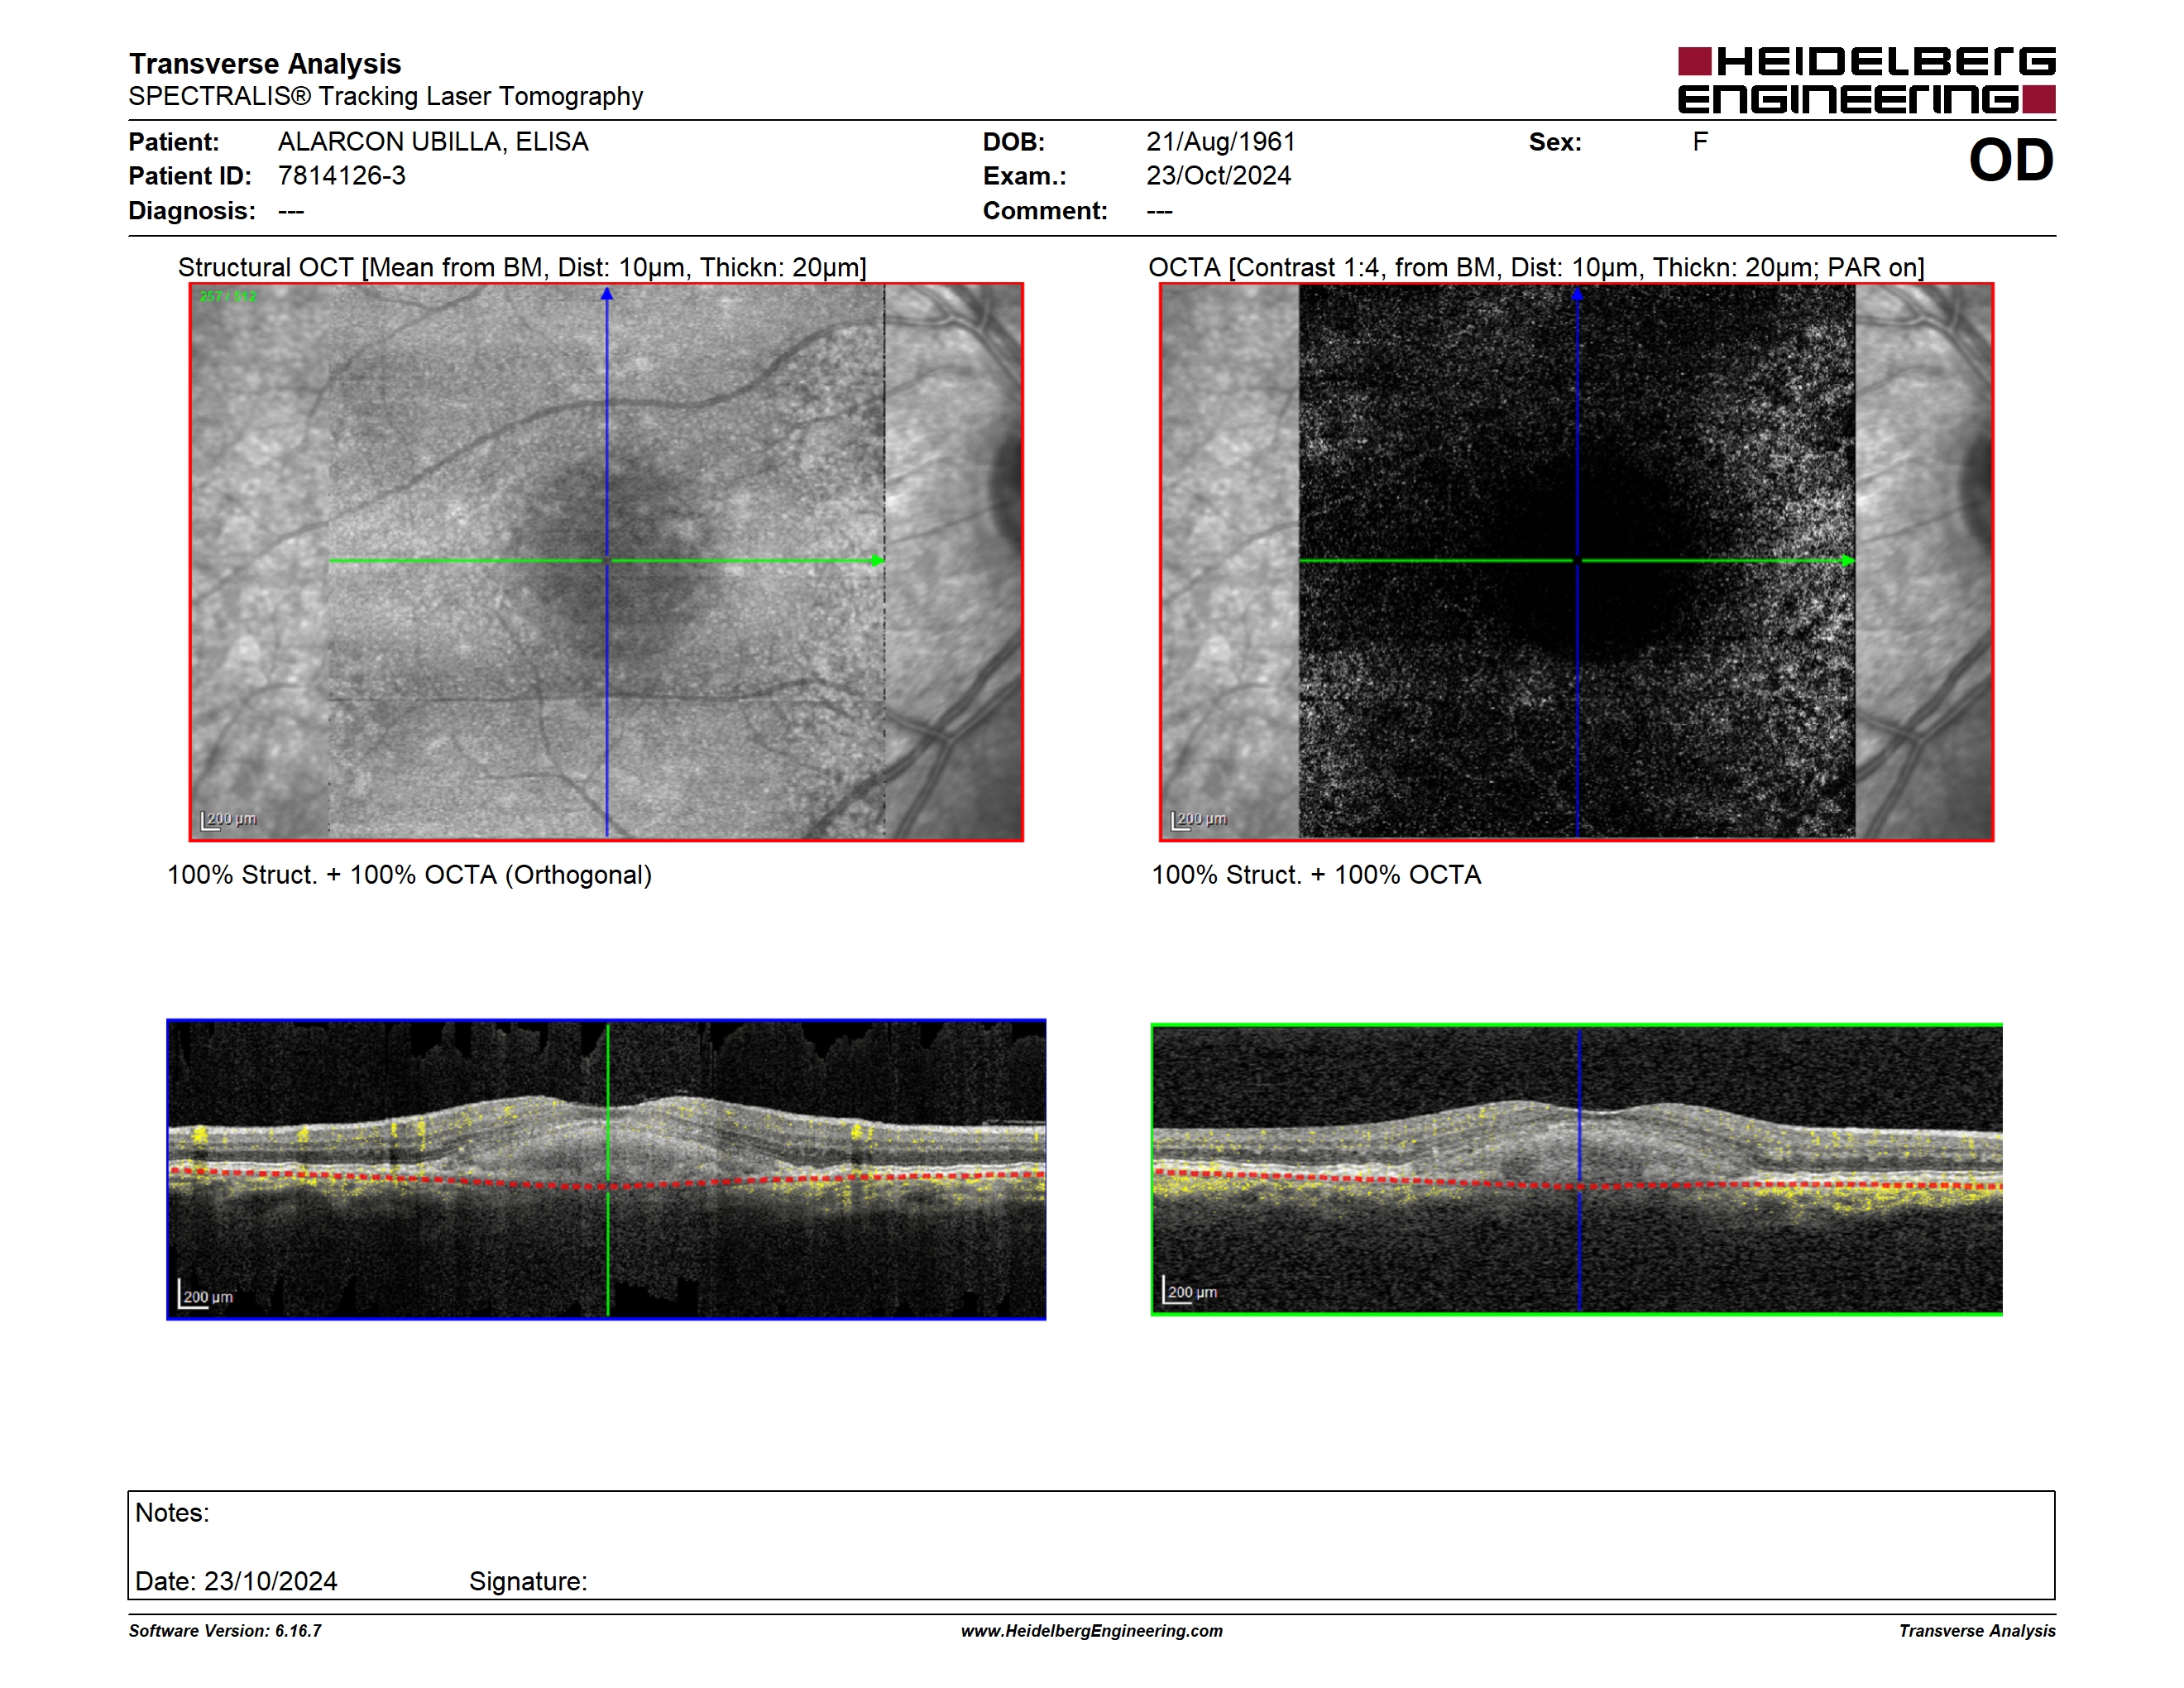Click the 'Signature:' field

(528, 1582)
